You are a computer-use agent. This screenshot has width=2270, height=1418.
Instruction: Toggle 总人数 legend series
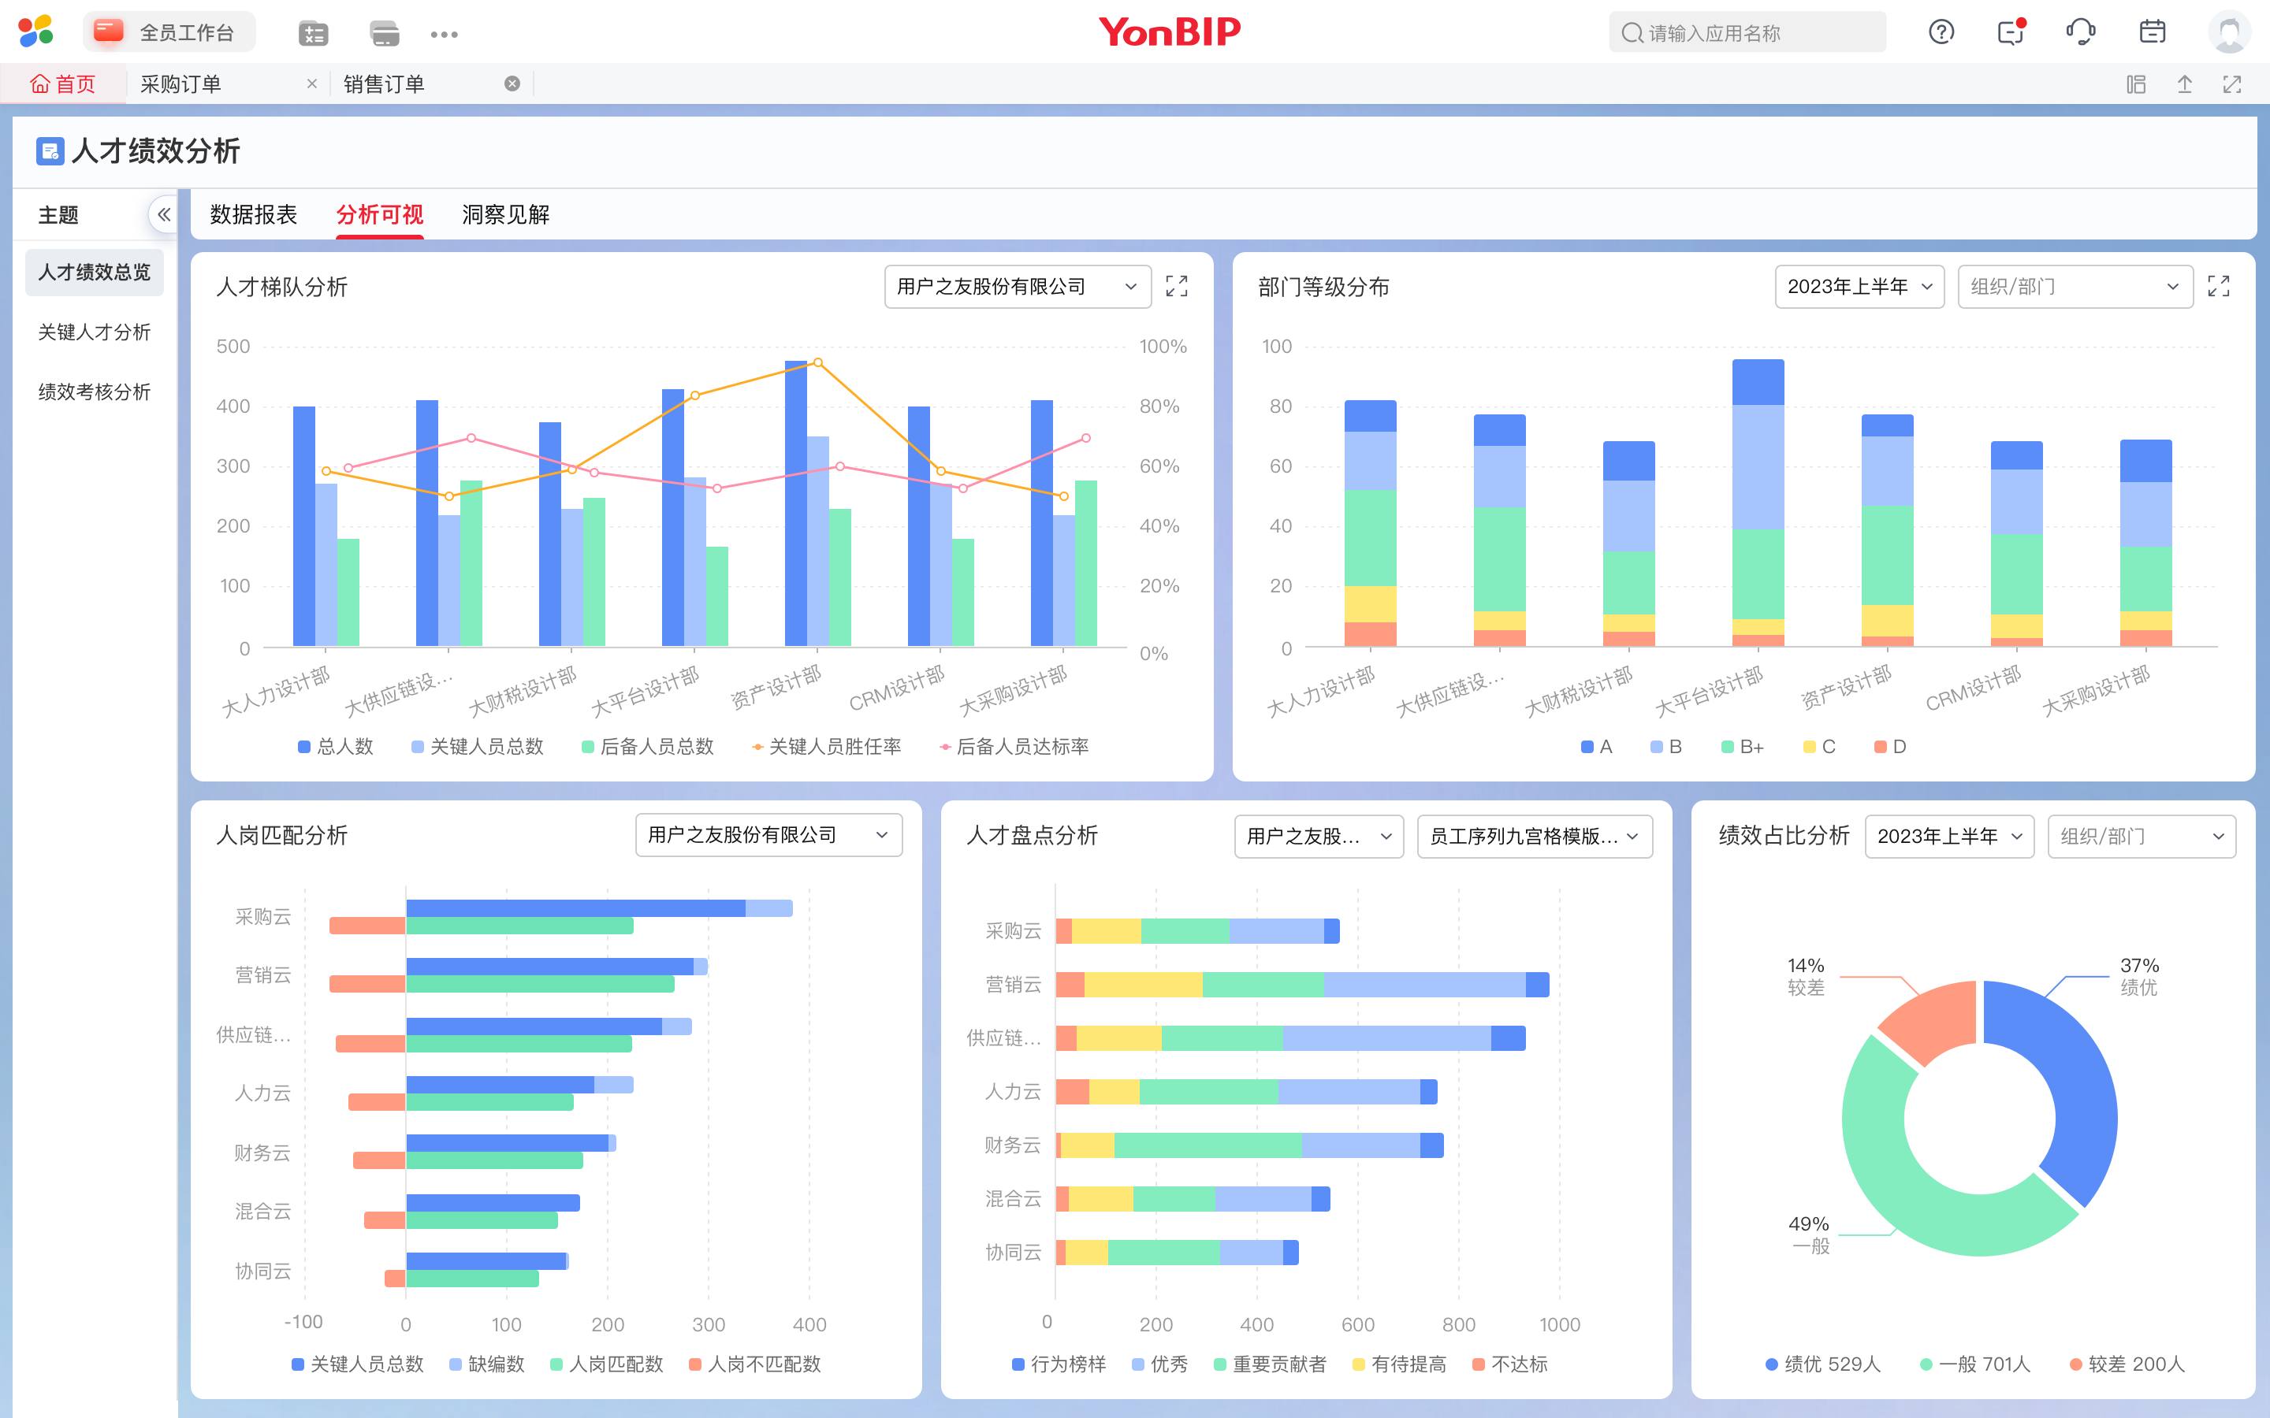(x=335, y=747)
